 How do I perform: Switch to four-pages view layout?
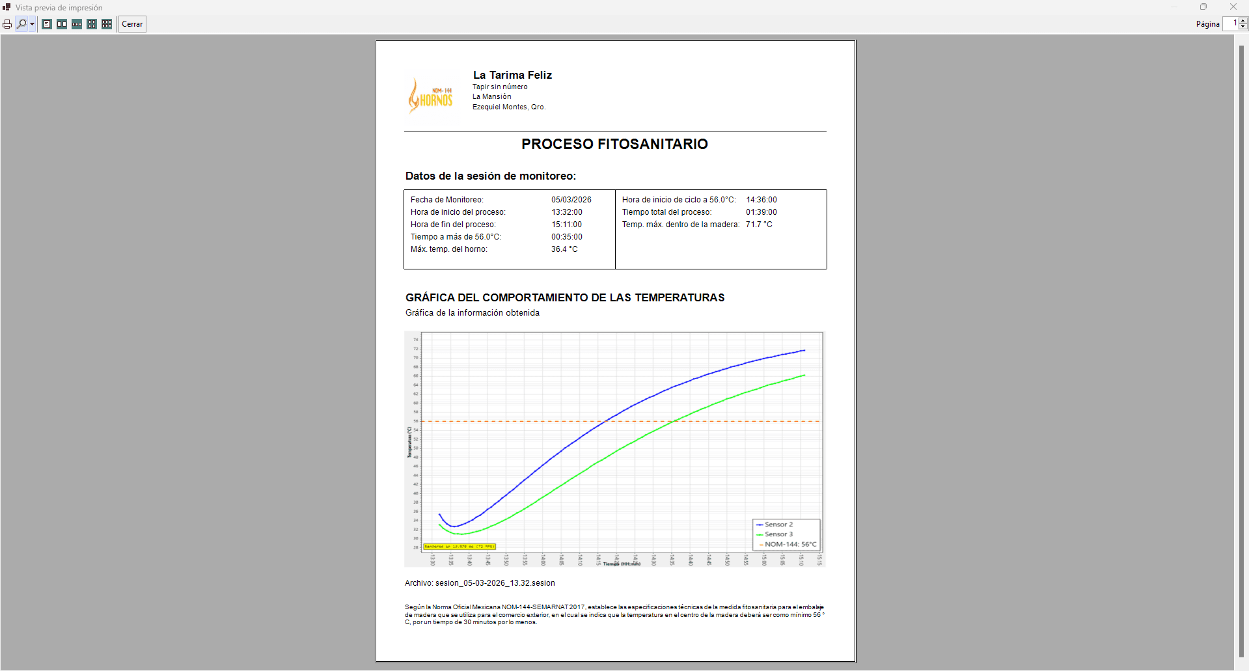tap(92, 24)
